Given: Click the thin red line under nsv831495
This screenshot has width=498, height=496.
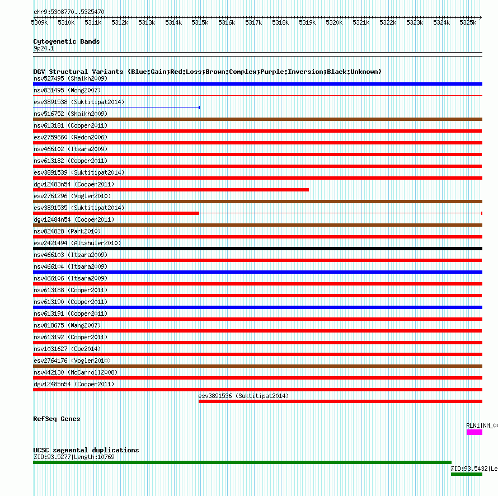Looking at the screenshot, I should click(257, 95).
